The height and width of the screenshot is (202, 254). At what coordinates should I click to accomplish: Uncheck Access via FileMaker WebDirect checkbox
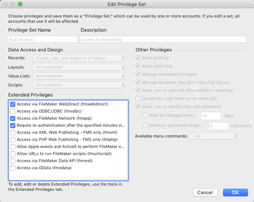(x=13, y=104)
